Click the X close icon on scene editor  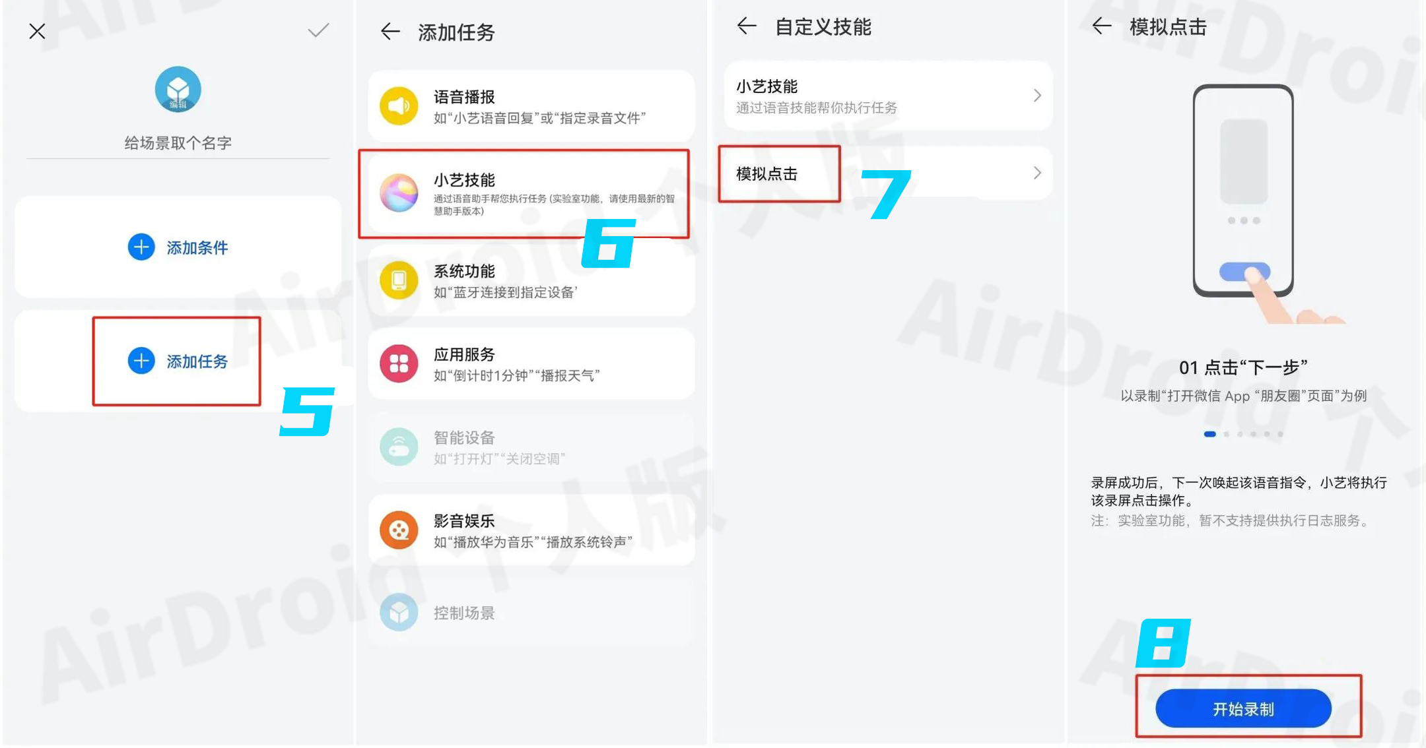coord(37,31)
